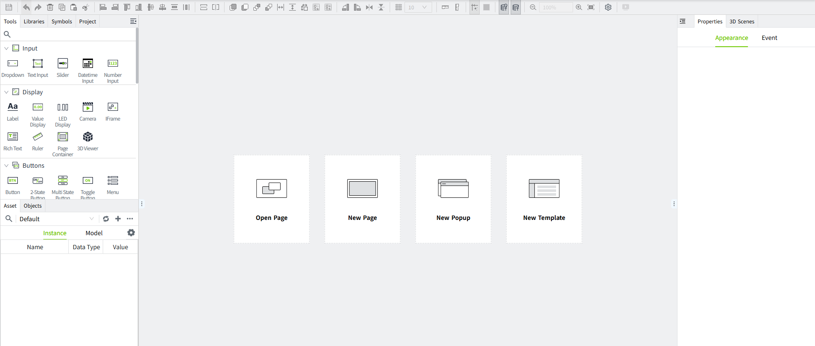Image resolution: width=815 pixels, height=346 pixels.
Task: Click the refresh icon in asset panel
Action: pos(106,219)
